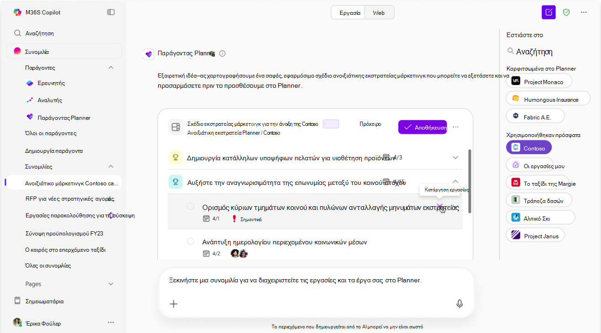Select the Fabric A.E. chip
The image size is (601, 333).
click(535, 116)
